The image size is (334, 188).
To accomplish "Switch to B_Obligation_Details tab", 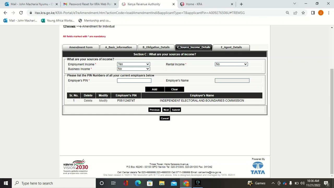I will 156,47.
